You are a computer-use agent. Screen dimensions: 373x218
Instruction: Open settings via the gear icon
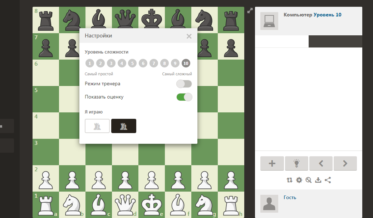[x=299, y=180]
